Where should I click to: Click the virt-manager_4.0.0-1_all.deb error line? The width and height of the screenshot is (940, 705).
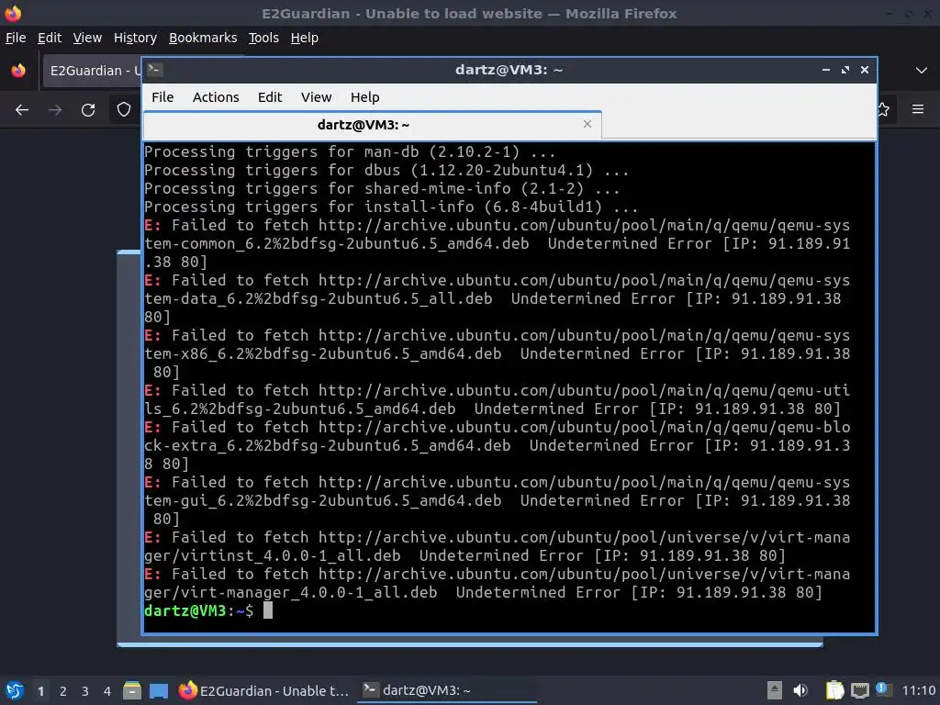pyautogui.click(x=483, y=592)
